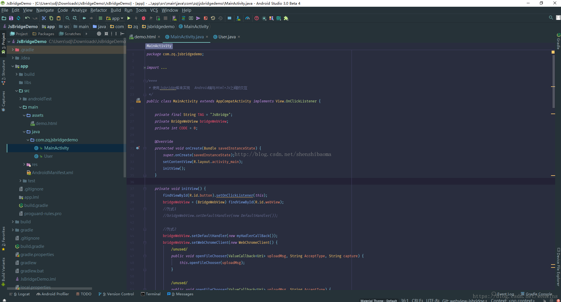
Task: Navigate back with the left arrow icon
Action: pyautogui.click(x=84, y=18)
